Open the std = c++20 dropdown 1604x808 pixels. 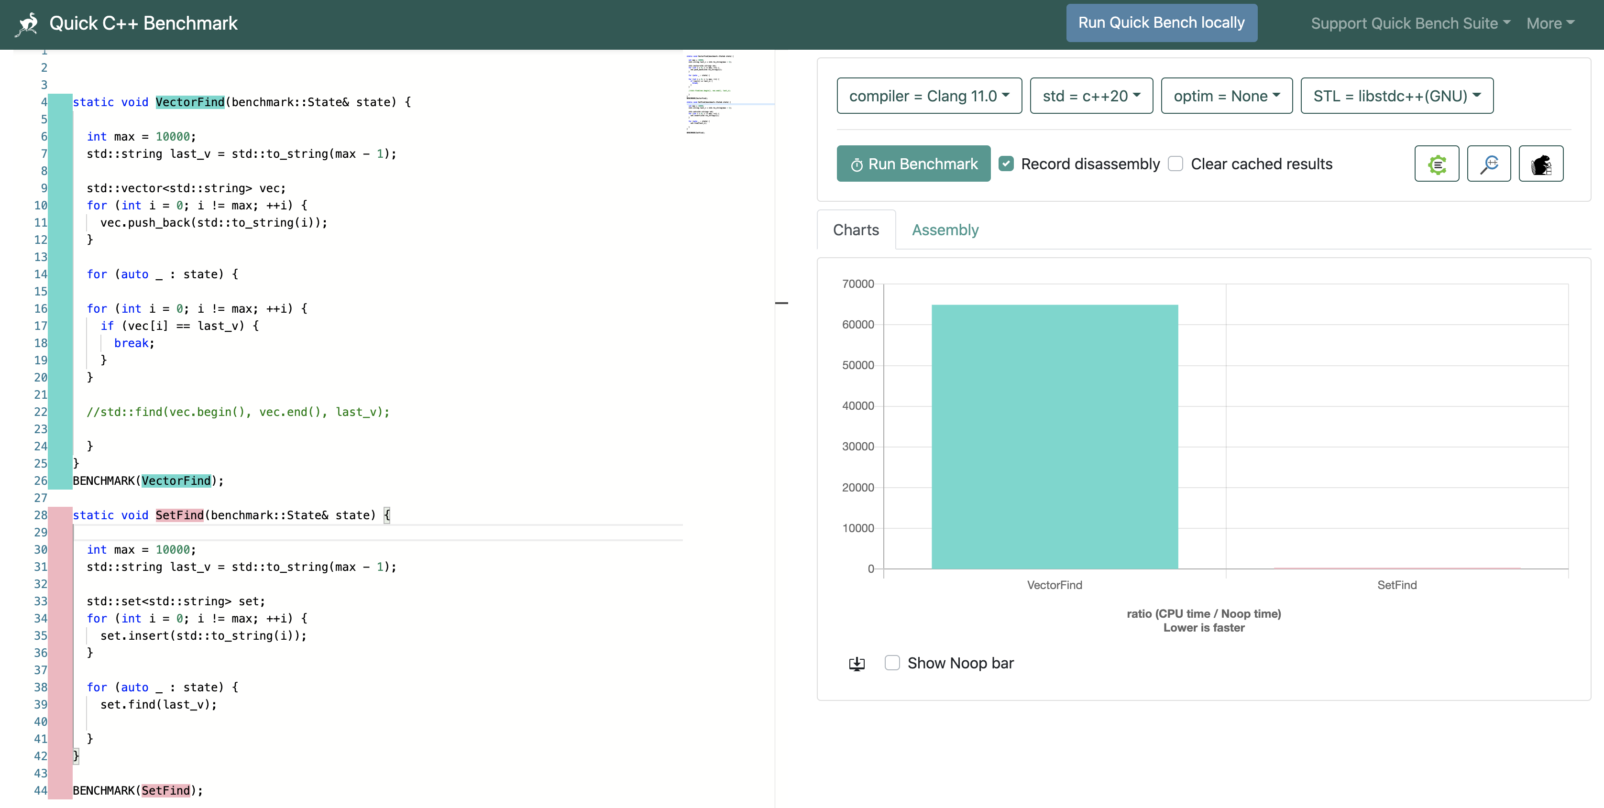click(1091, 96)
